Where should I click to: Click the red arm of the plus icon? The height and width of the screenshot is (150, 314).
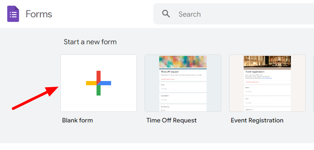(x=98, y=77)
